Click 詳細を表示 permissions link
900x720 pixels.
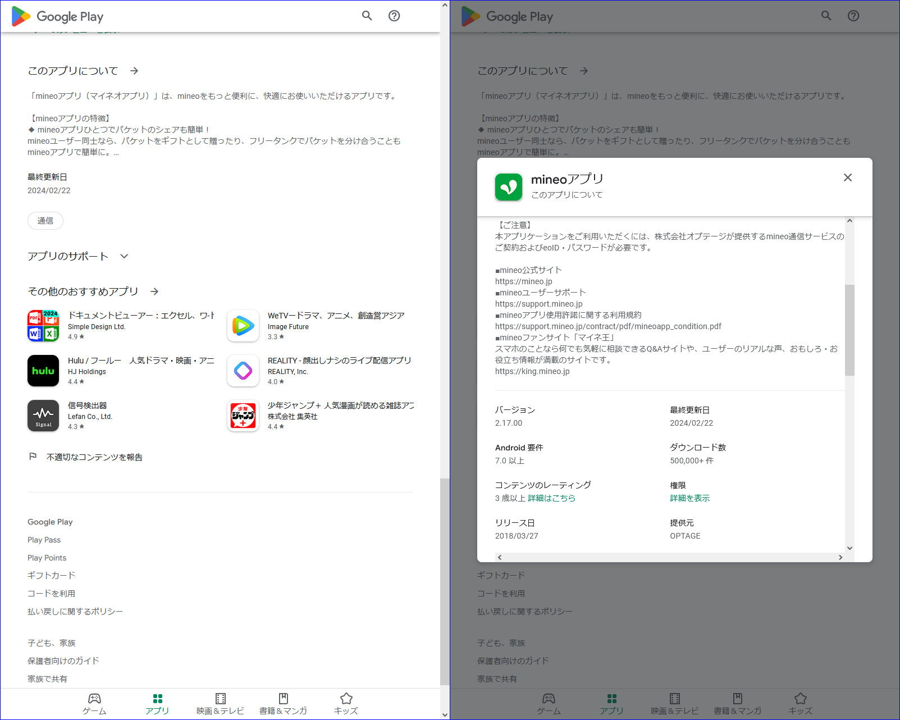coord(689,498)
